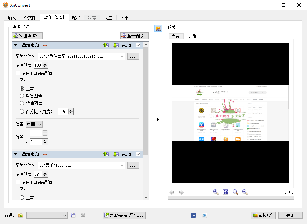
Task: Click the zoom in magnifier icon
Action: pyautogui.click(x=216, y=192)
